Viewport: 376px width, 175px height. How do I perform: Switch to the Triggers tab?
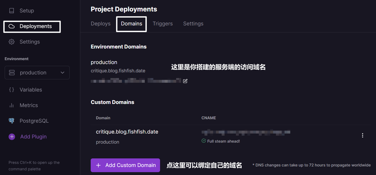point(163,24)
